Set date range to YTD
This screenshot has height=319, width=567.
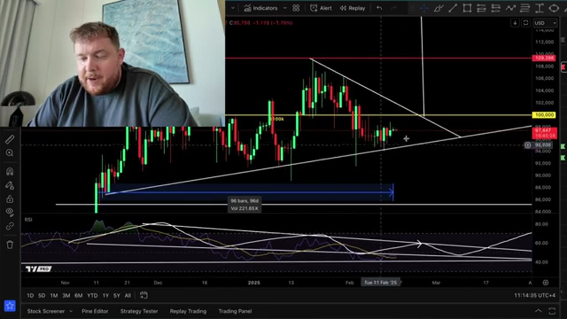pos(92,296)
